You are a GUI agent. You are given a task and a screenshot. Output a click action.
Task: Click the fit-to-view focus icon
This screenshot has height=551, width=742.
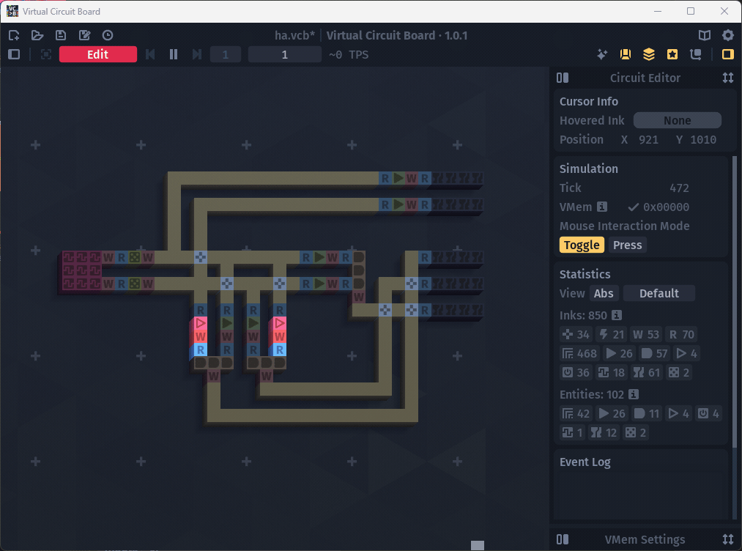tap(46, 54)
